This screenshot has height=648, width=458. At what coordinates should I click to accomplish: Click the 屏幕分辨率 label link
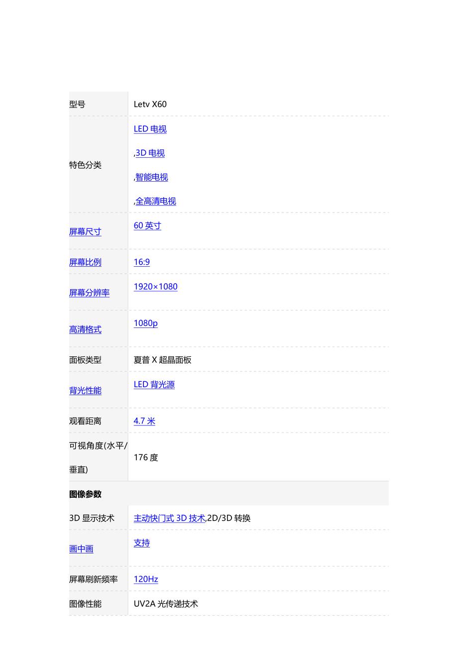[89, 293]
